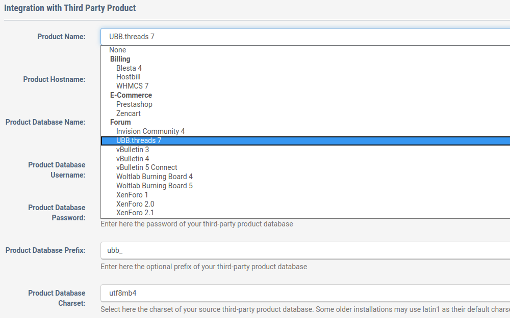Select WHMCS 7 from list
Image resolution: width=510 pixels, height=318 pixels.
[x=305, y=86]
